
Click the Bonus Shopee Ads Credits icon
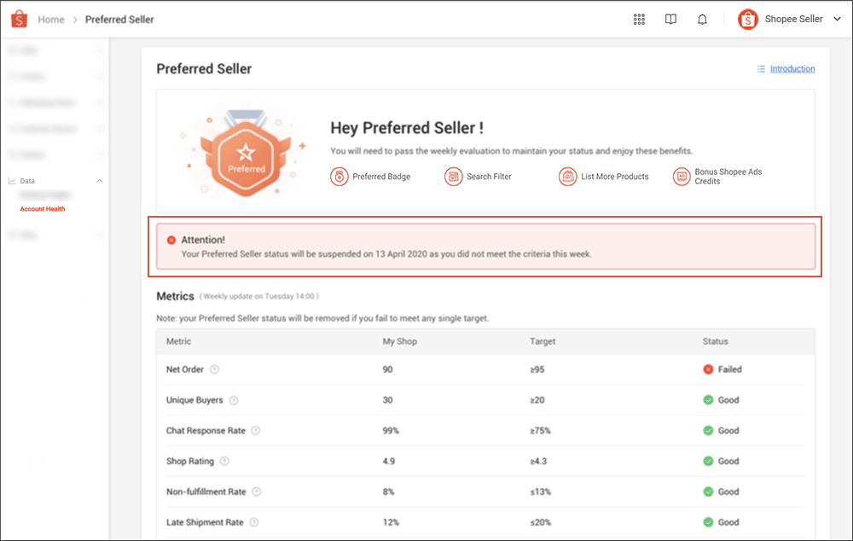tap(682, 177)
